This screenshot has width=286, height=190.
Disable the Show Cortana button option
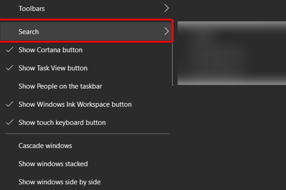coord(86,50)
